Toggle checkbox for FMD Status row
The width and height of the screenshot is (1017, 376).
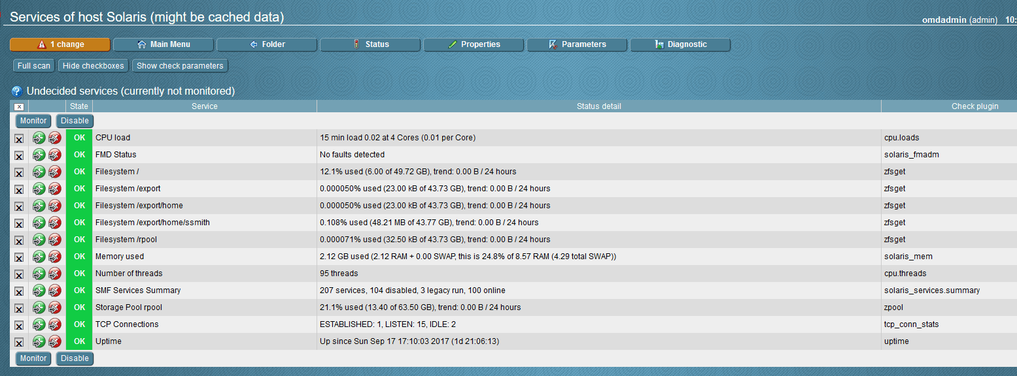[19, 156]
